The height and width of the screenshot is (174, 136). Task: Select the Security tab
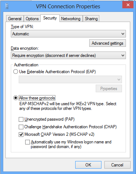point(50,18)
